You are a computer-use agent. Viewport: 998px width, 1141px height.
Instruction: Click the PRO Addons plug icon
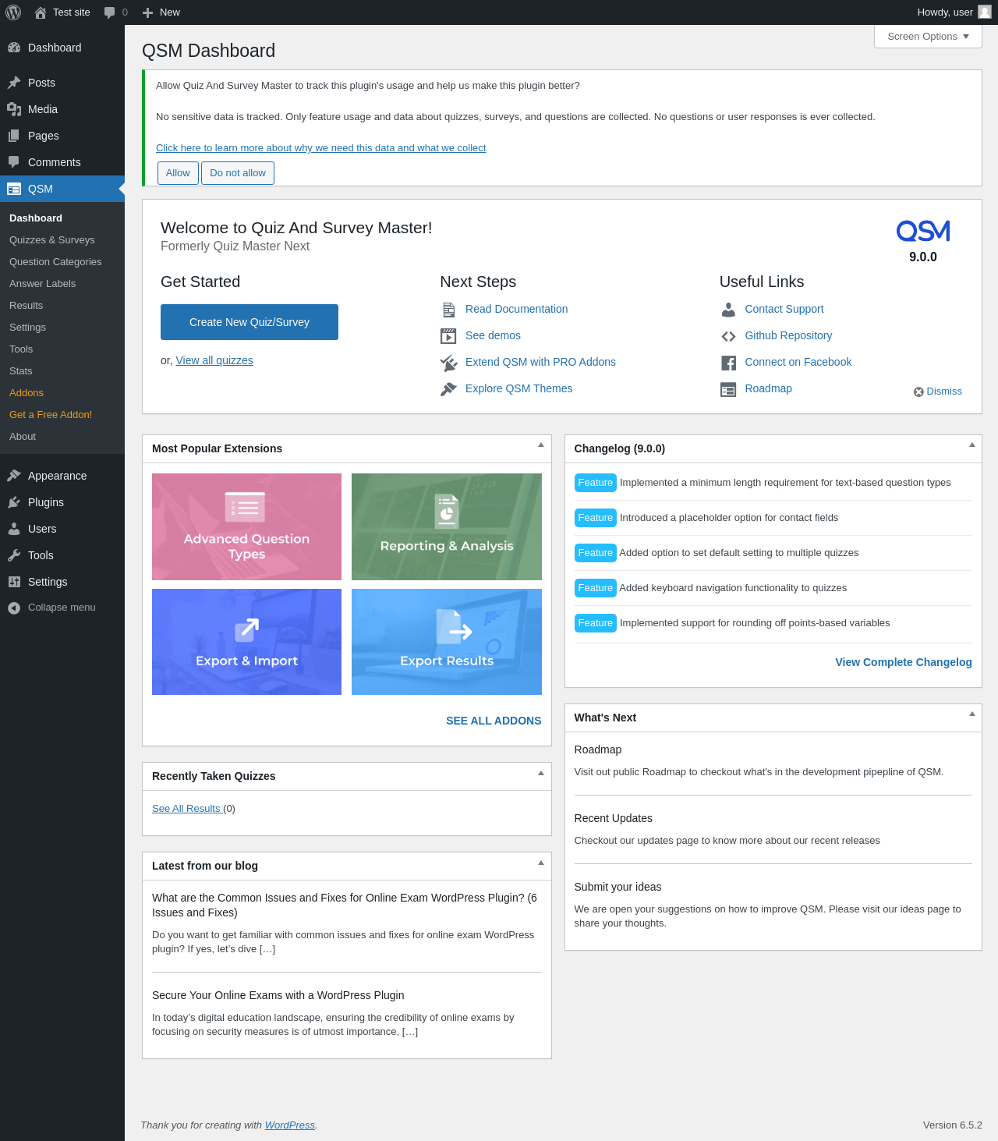coord(448,363)
